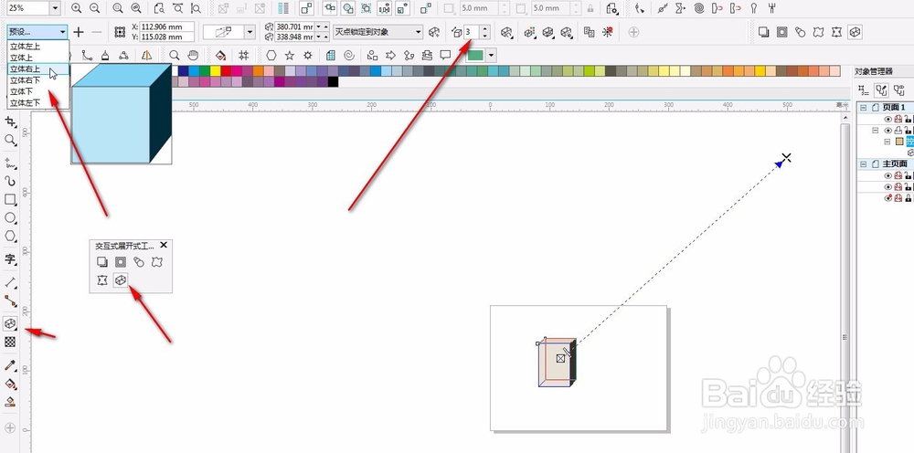Click the black swatch in color palette
This screenshot has height=453, width=914.
(x=333, y=82)
